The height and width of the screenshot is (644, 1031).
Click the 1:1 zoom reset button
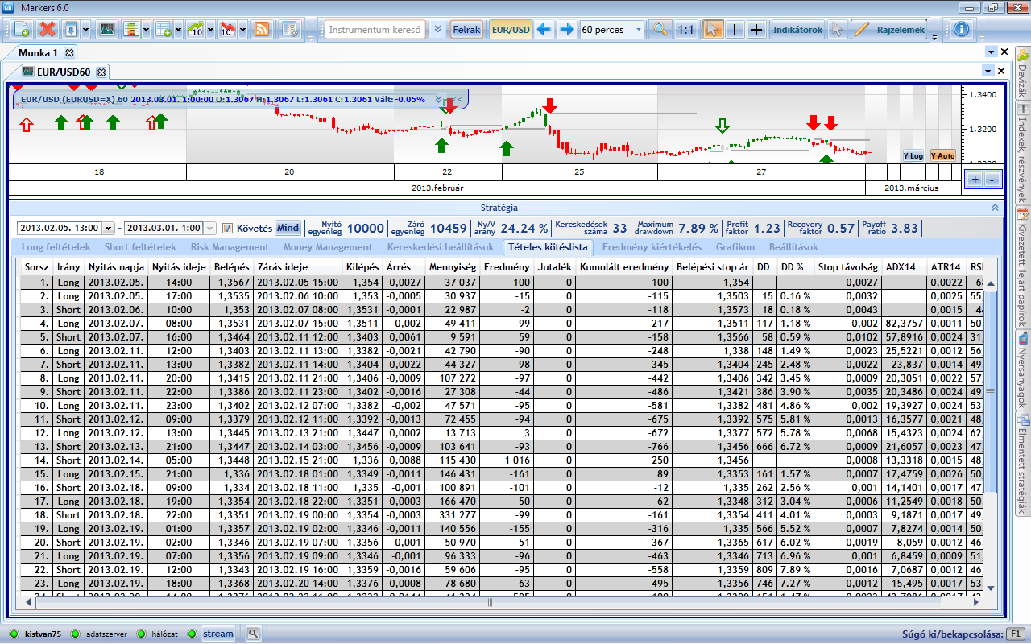click(x=685, y=30)
